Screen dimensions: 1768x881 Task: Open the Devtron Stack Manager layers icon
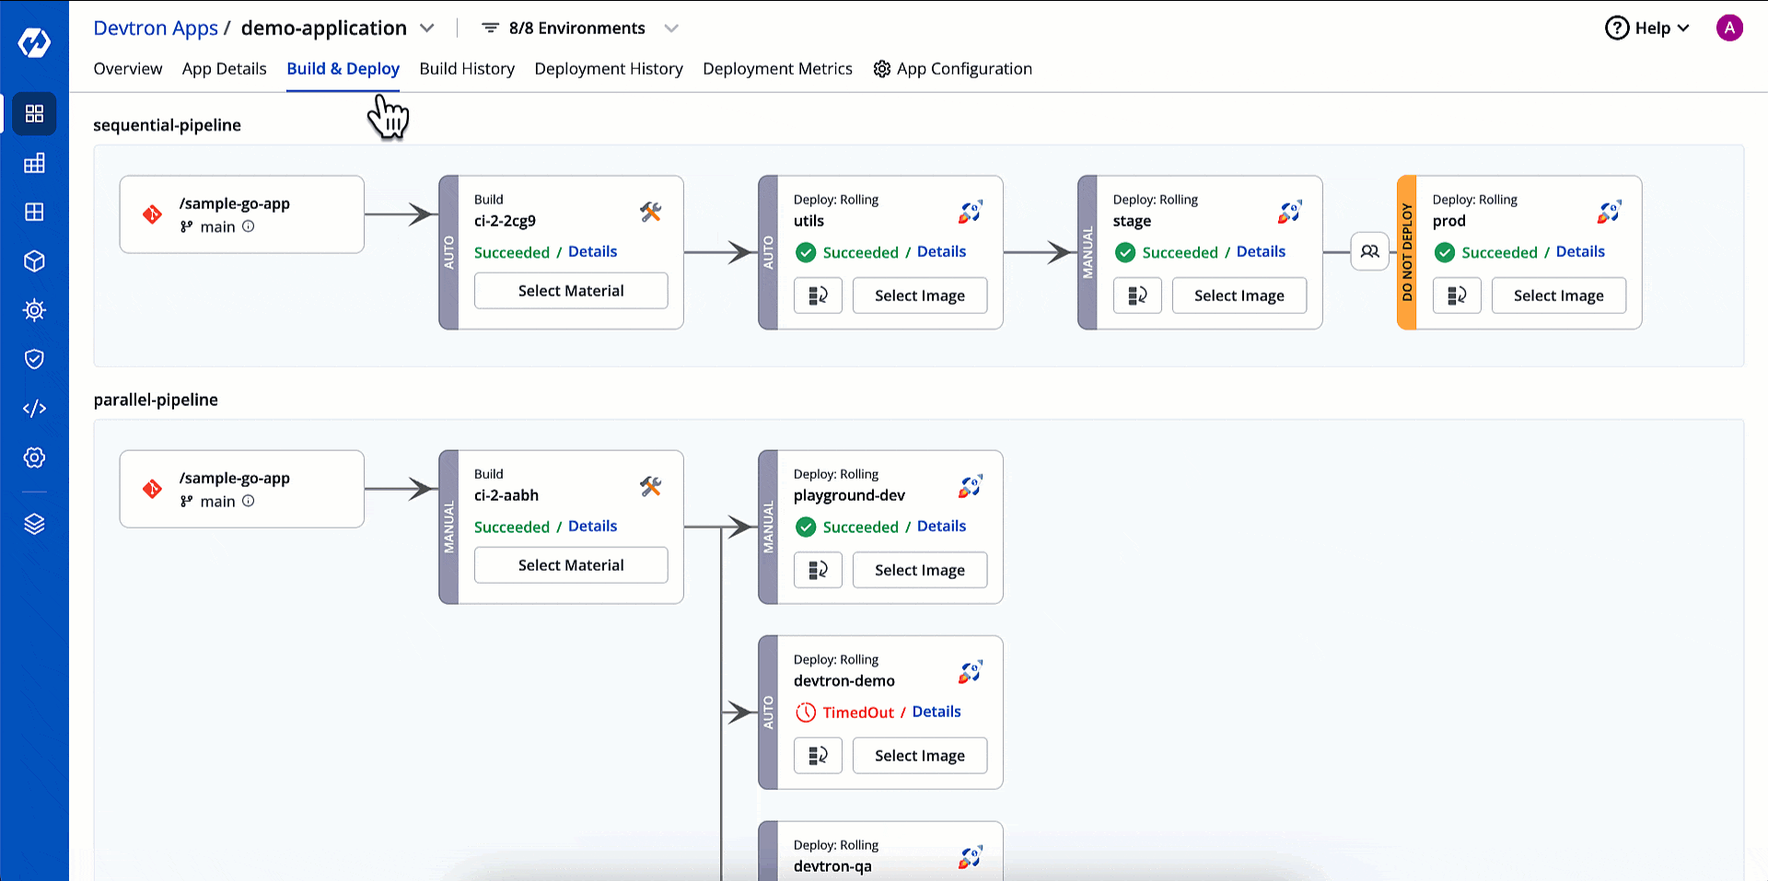(34, 524)
